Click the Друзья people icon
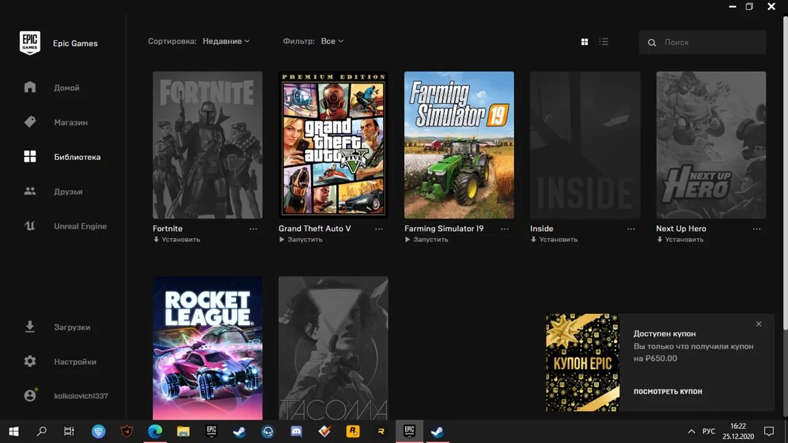 [x=30, y=191]
